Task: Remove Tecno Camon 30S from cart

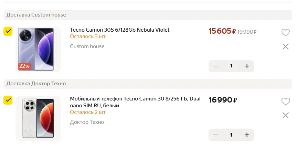Action: pyautogui.click(x=285, y=46)
